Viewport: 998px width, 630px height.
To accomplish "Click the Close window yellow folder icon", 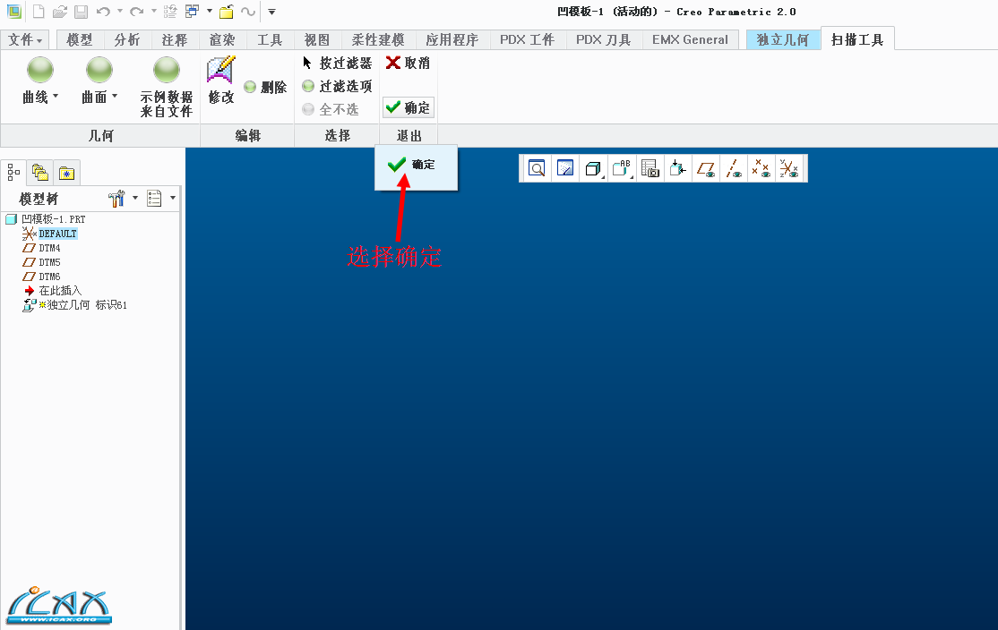I will 227,12.
